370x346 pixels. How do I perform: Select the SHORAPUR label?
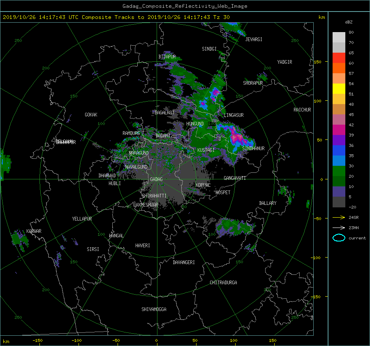coord(253,83)
